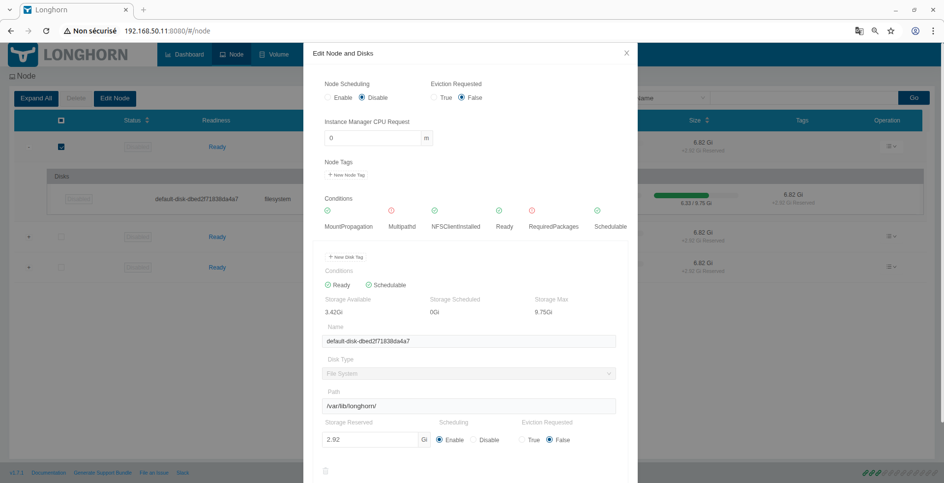Click the websocket connection status icons
The image size is (944, 483).
point(900,473)
